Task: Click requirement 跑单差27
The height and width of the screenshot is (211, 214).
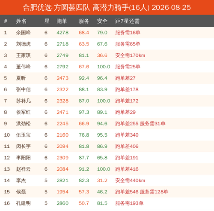Action: [x=125, y=78]
